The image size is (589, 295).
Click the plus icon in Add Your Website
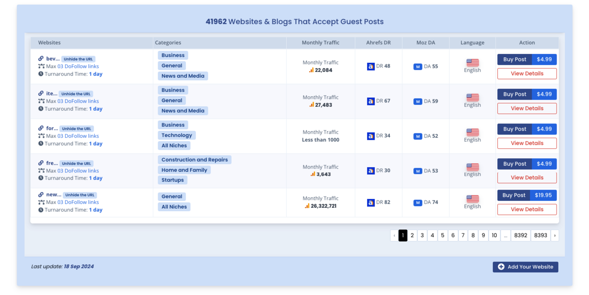pos(501,267)
